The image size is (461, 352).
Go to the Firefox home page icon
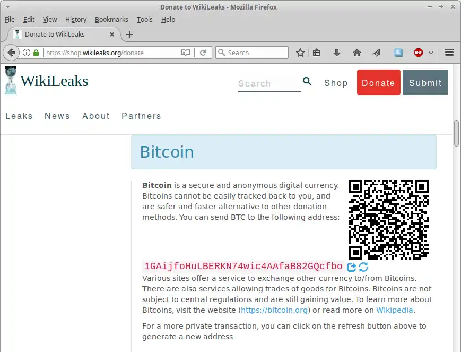click(x=357, y=53)
